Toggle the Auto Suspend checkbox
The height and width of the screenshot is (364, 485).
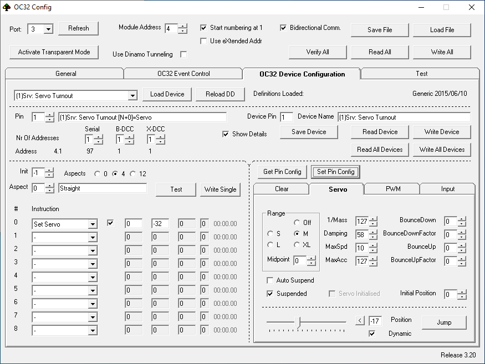pos(270,280)
